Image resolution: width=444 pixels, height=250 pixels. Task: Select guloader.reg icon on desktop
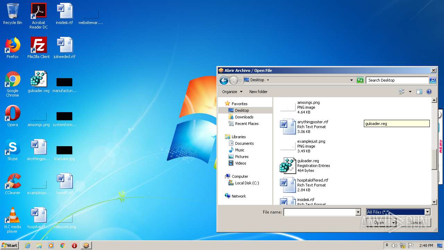point(39,83)
